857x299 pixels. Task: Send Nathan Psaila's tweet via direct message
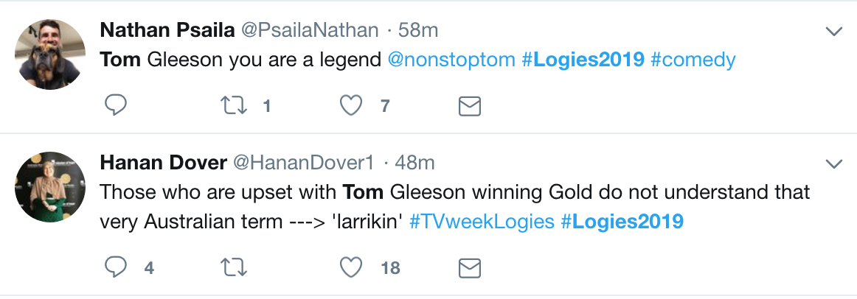470,107
